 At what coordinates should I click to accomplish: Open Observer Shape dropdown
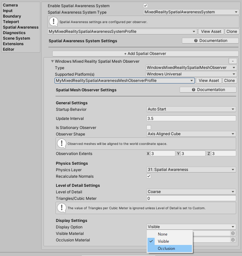pyautogui.click(x=191, y=134)
